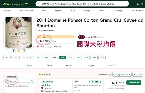145x93 pixels.
Task: Mark wine as favorite with star icon
Action: coord(19,51)
